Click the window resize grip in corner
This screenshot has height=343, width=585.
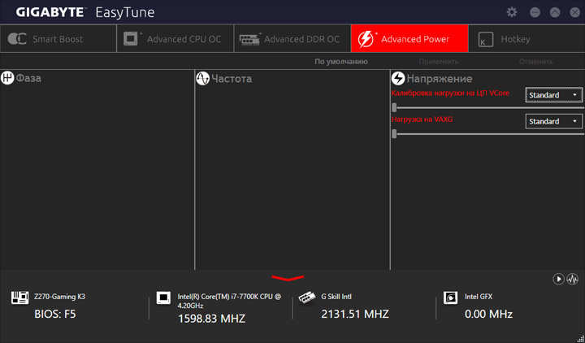(x=580, y=338)
